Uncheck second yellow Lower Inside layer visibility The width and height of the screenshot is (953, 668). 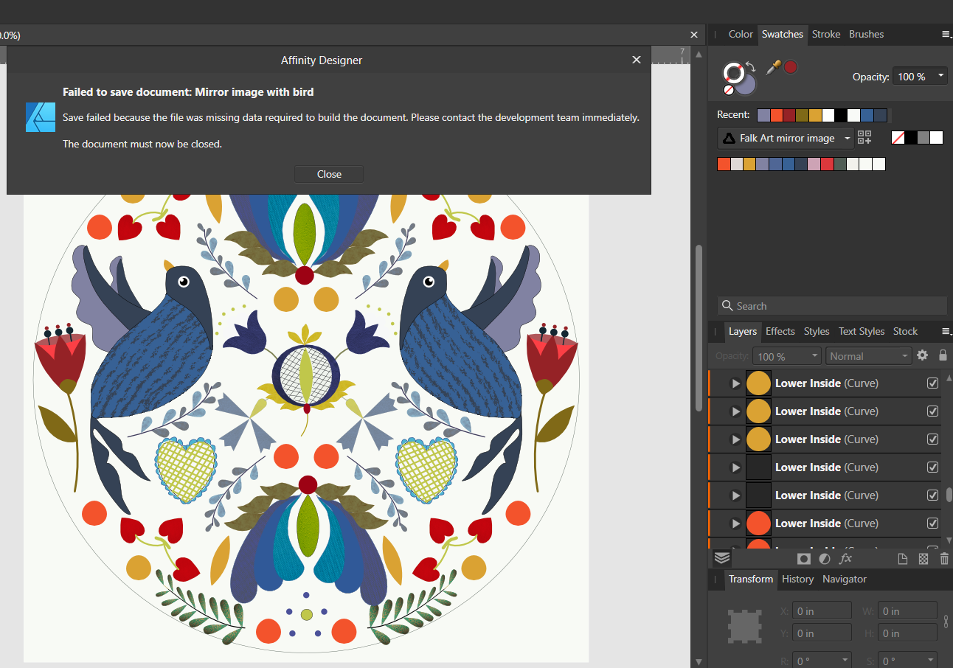(x=932, y=411)
